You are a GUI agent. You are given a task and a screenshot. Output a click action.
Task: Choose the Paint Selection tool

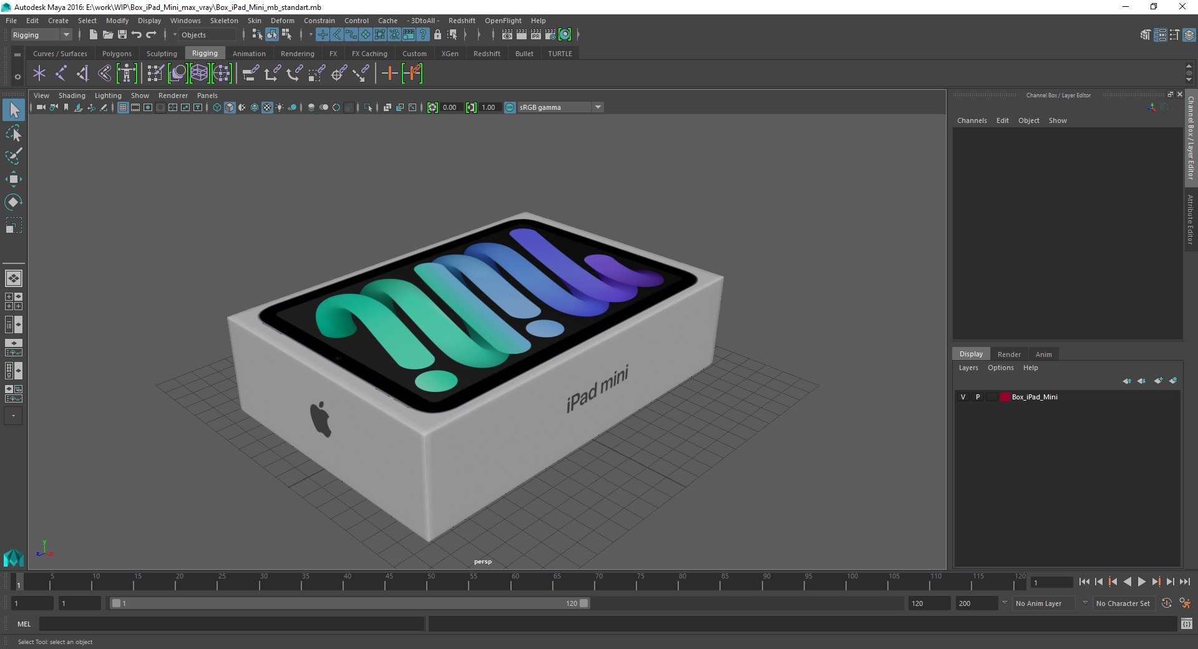(14, 156)
